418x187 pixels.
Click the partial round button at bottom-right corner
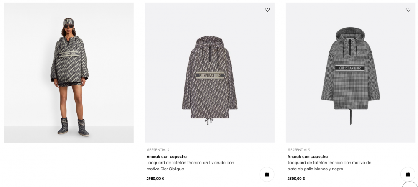(x=410, y=184)
